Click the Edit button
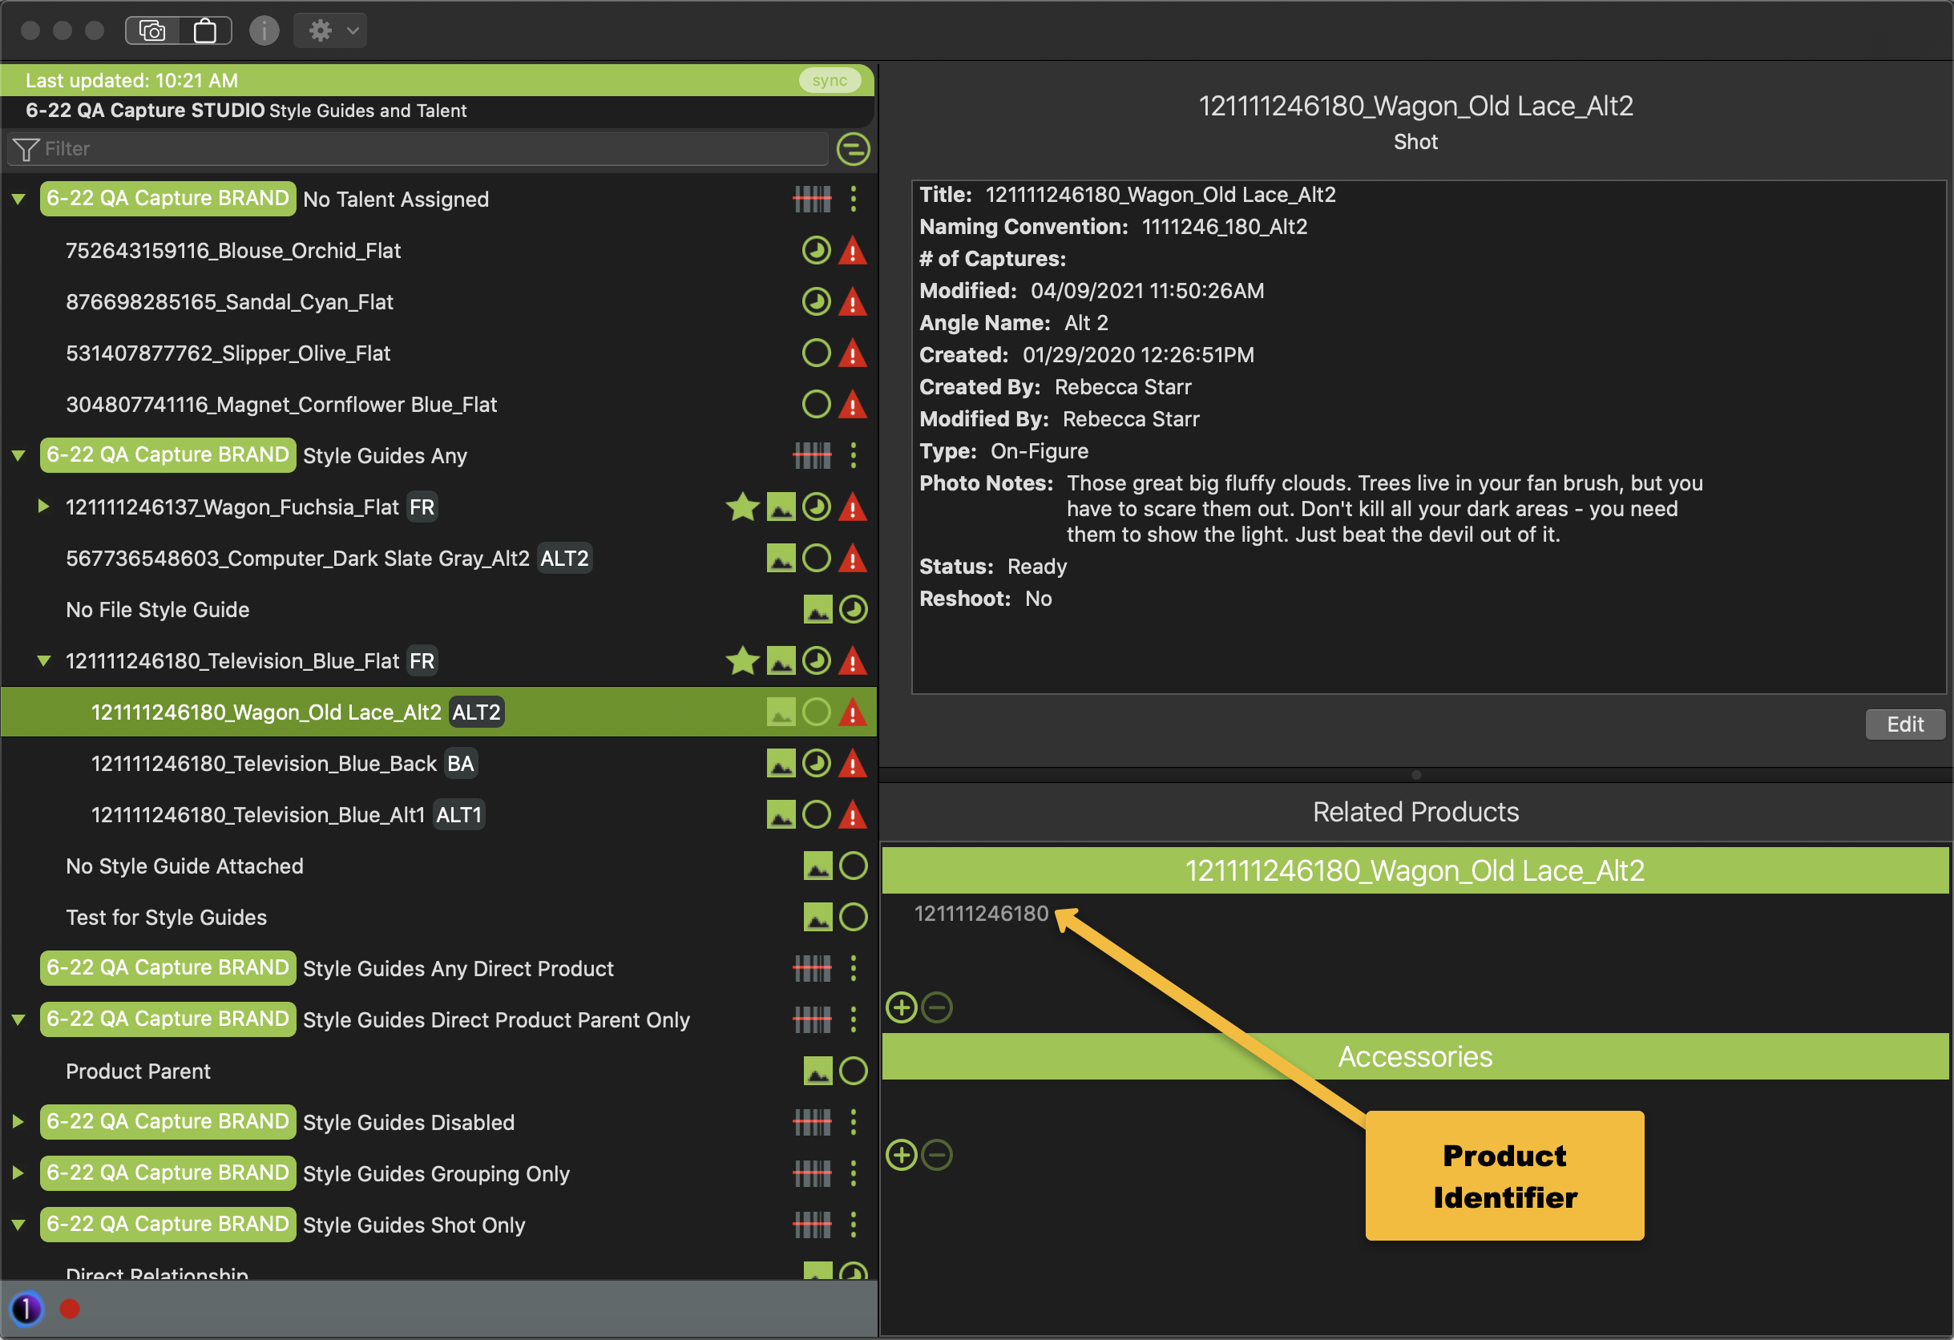The image size is (1954, 1340). click(x=1904, y=724)
